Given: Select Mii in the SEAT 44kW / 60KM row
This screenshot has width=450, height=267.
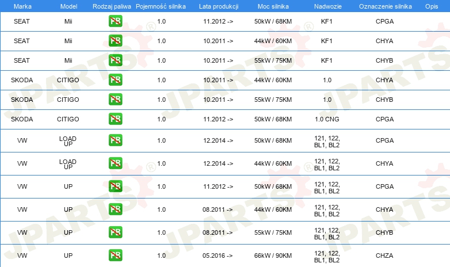Looking at the screenshot, I should point(68,41).
